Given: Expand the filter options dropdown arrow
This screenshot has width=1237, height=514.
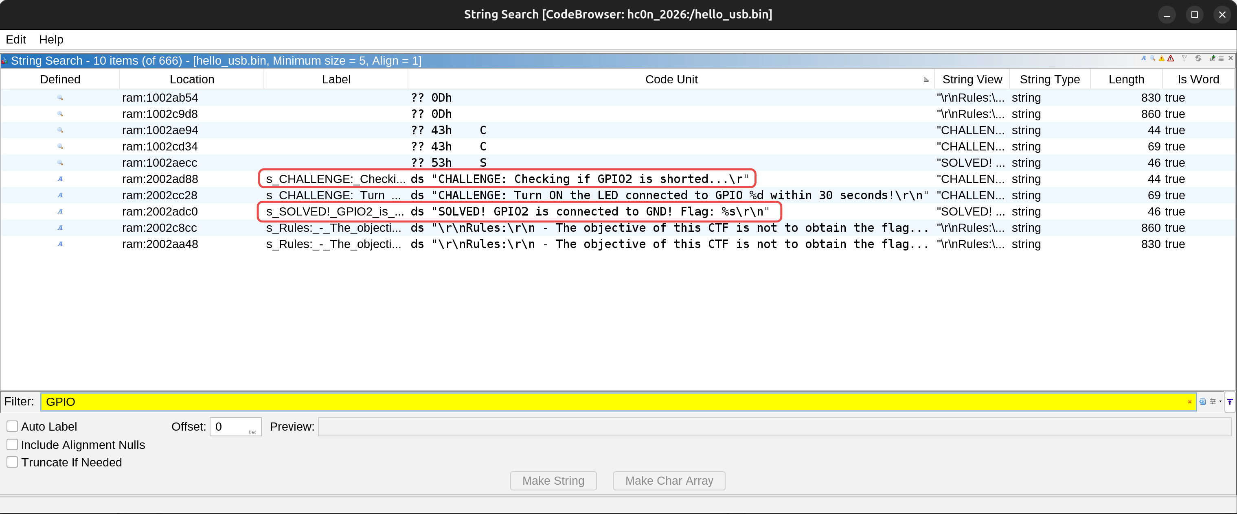Looking at the screenshot, I should [1220, 402].
